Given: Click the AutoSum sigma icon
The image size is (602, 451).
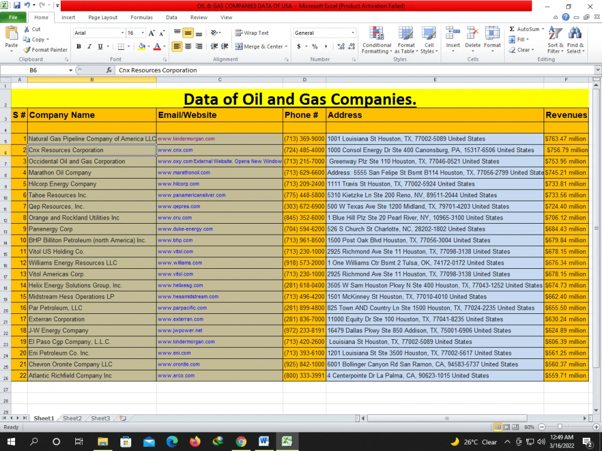Looking at the screenshot, I should point(512,29).
